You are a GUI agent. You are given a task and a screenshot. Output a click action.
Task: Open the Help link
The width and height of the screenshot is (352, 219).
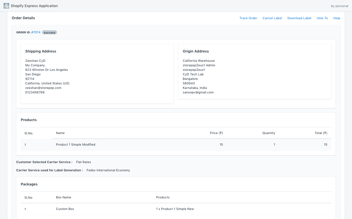coord(337,18)
